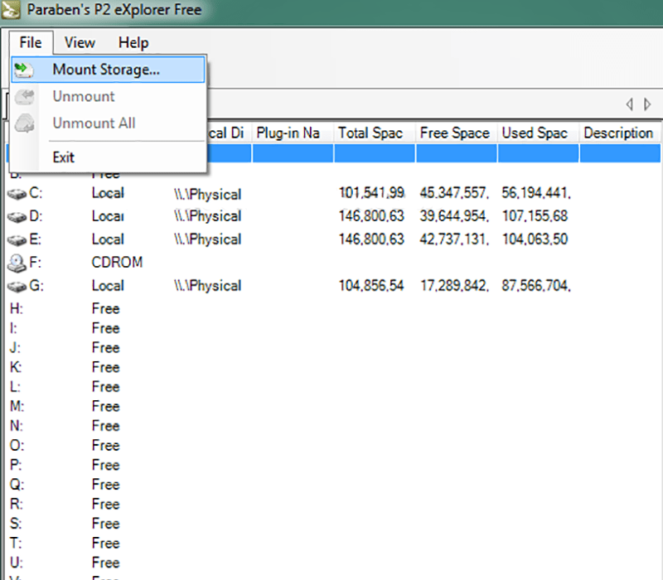
Task: Open the View menu
Action: click(80, 43)
